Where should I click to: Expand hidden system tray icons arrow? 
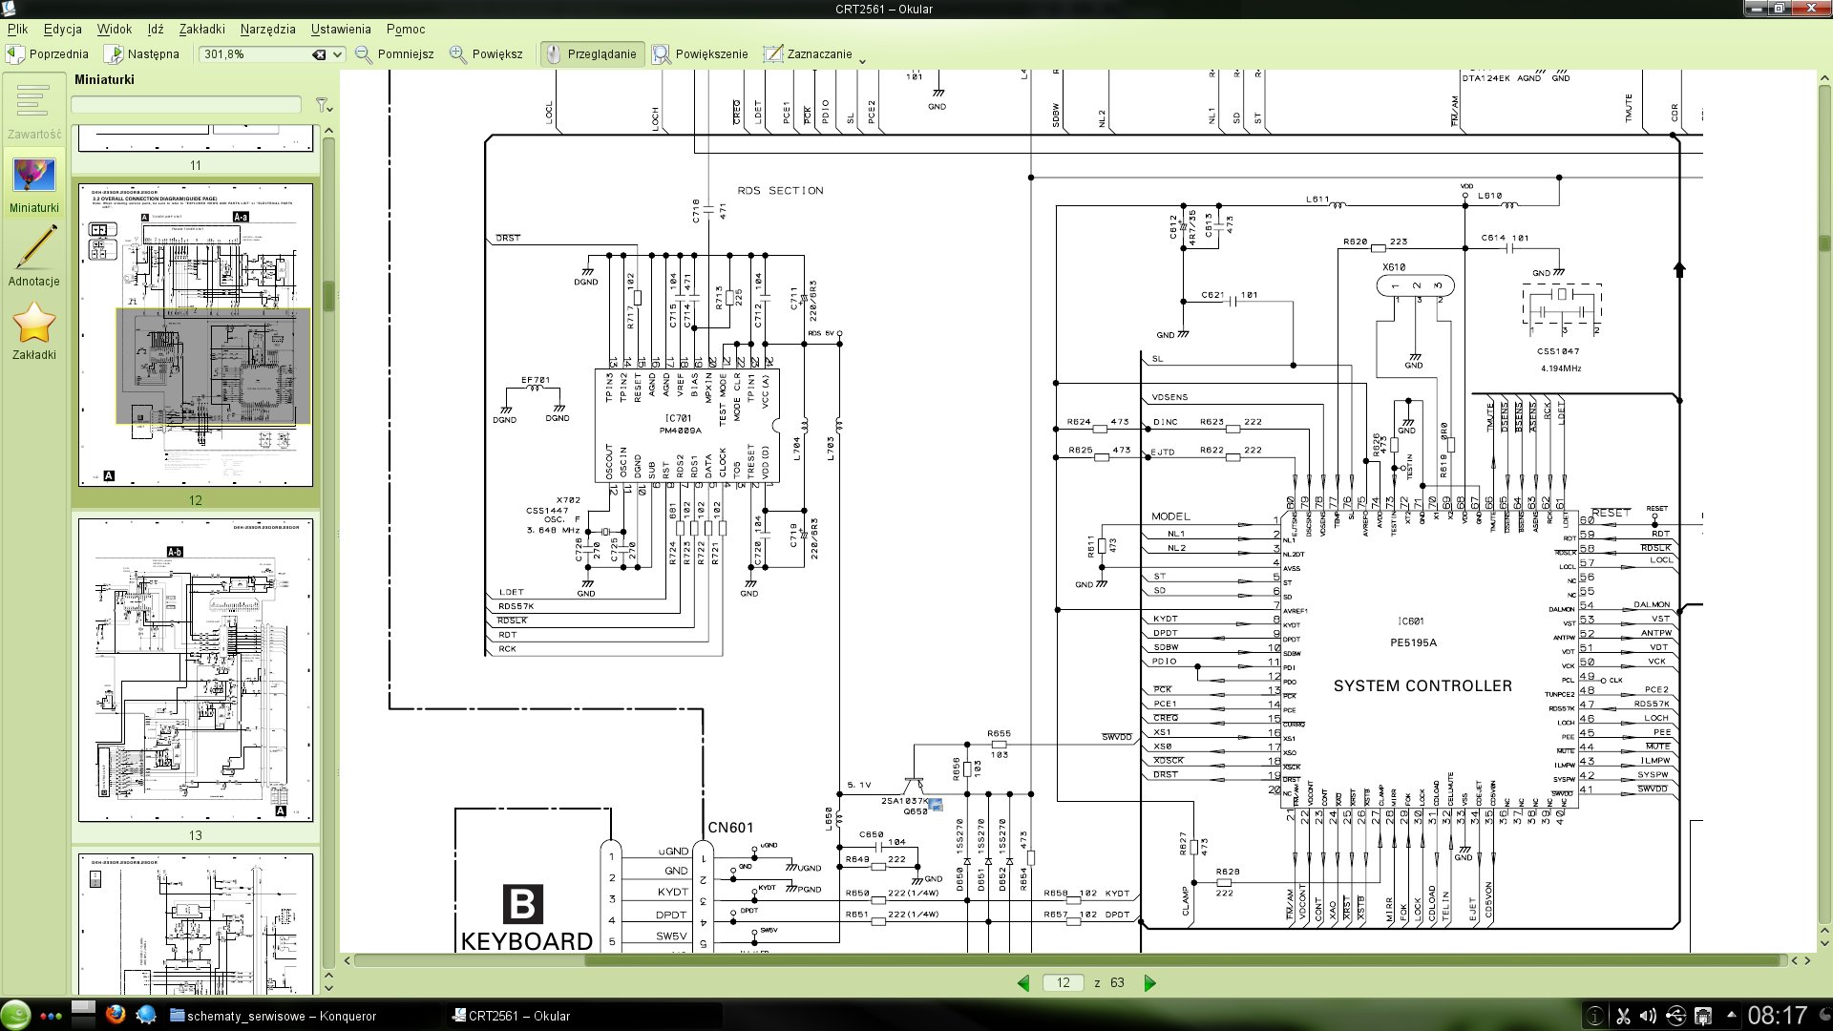(1730, 1013)
